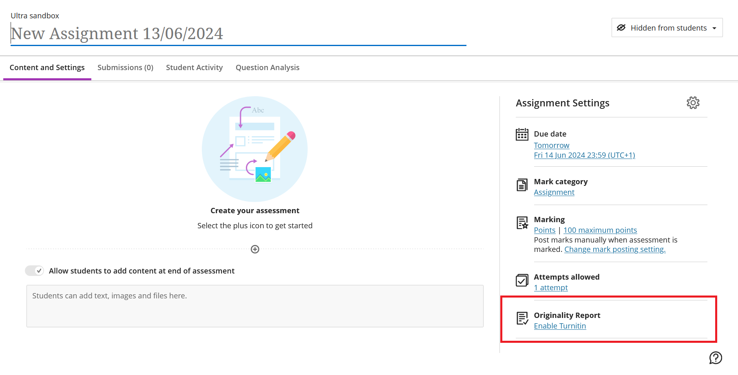The width and height of the screenshot is (738, 375).
Task: Open the 1 attempt link
Action: coord(550,288)
